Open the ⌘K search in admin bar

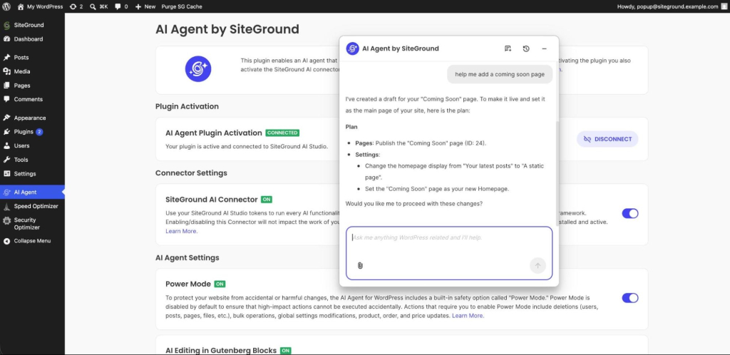[x=98, y=6]
